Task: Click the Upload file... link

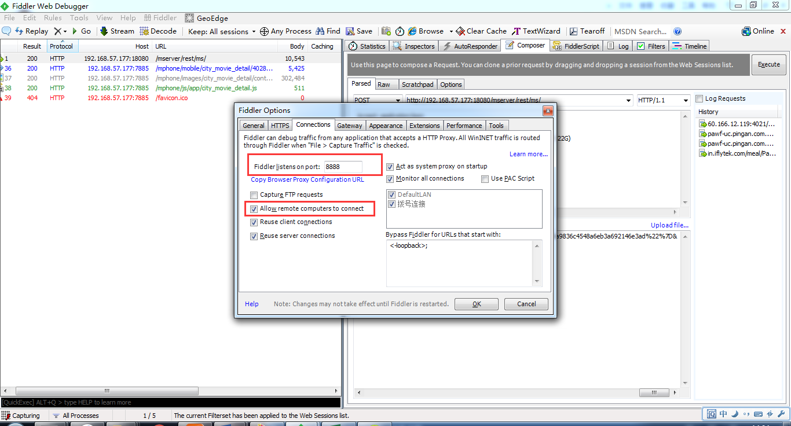Action: click(x=669, y=225)
